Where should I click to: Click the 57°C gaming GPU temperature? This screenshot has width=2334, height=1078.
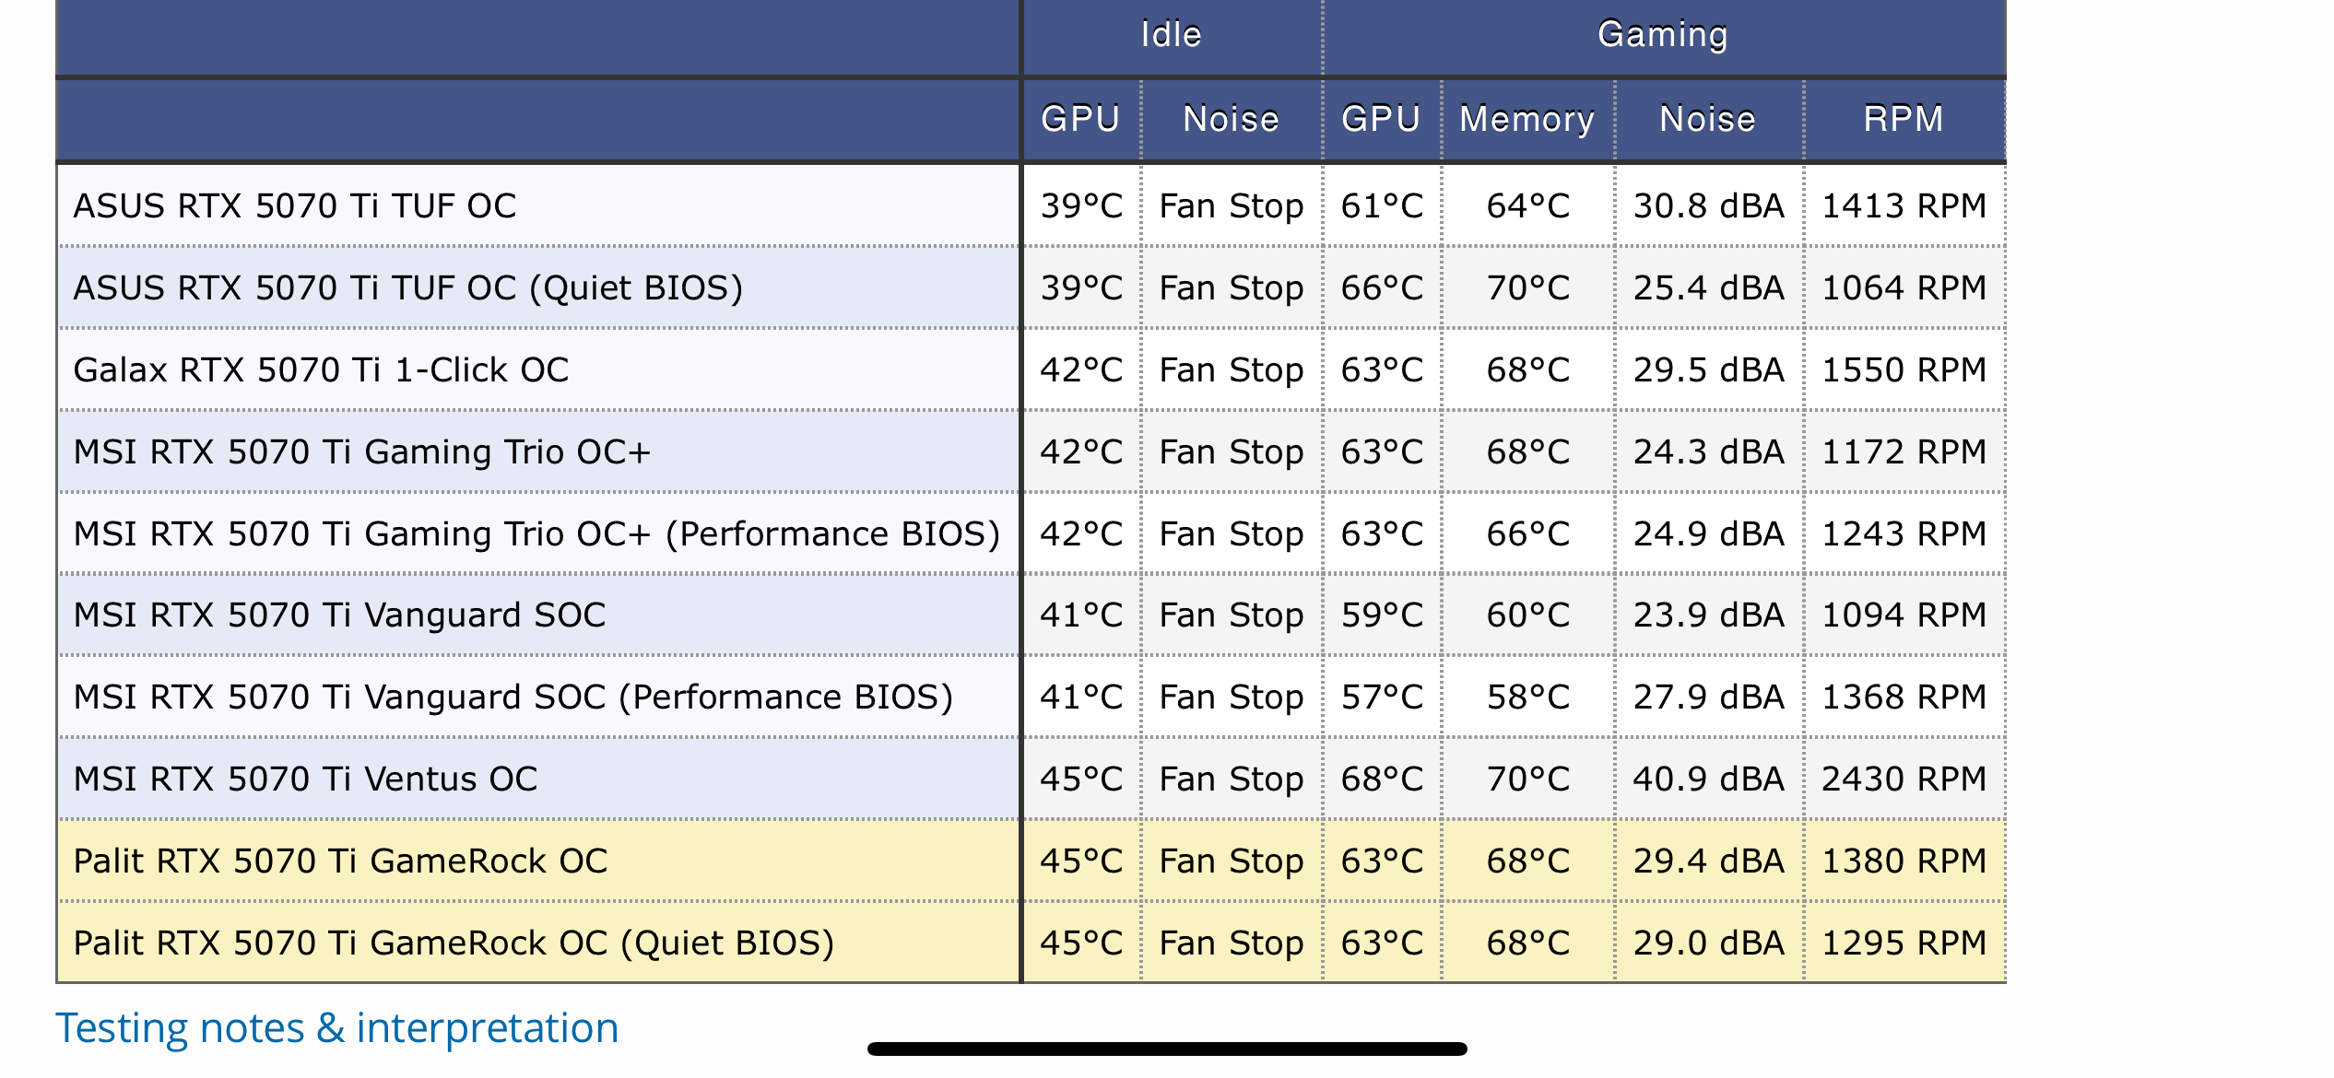point(1382,697)
